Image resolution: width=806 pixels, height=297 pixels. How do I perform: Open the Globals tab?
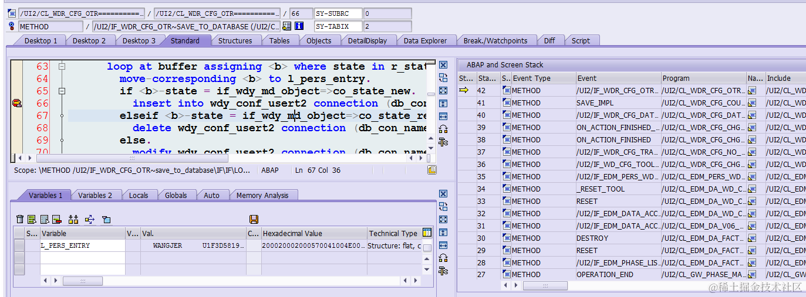(176, 195)
